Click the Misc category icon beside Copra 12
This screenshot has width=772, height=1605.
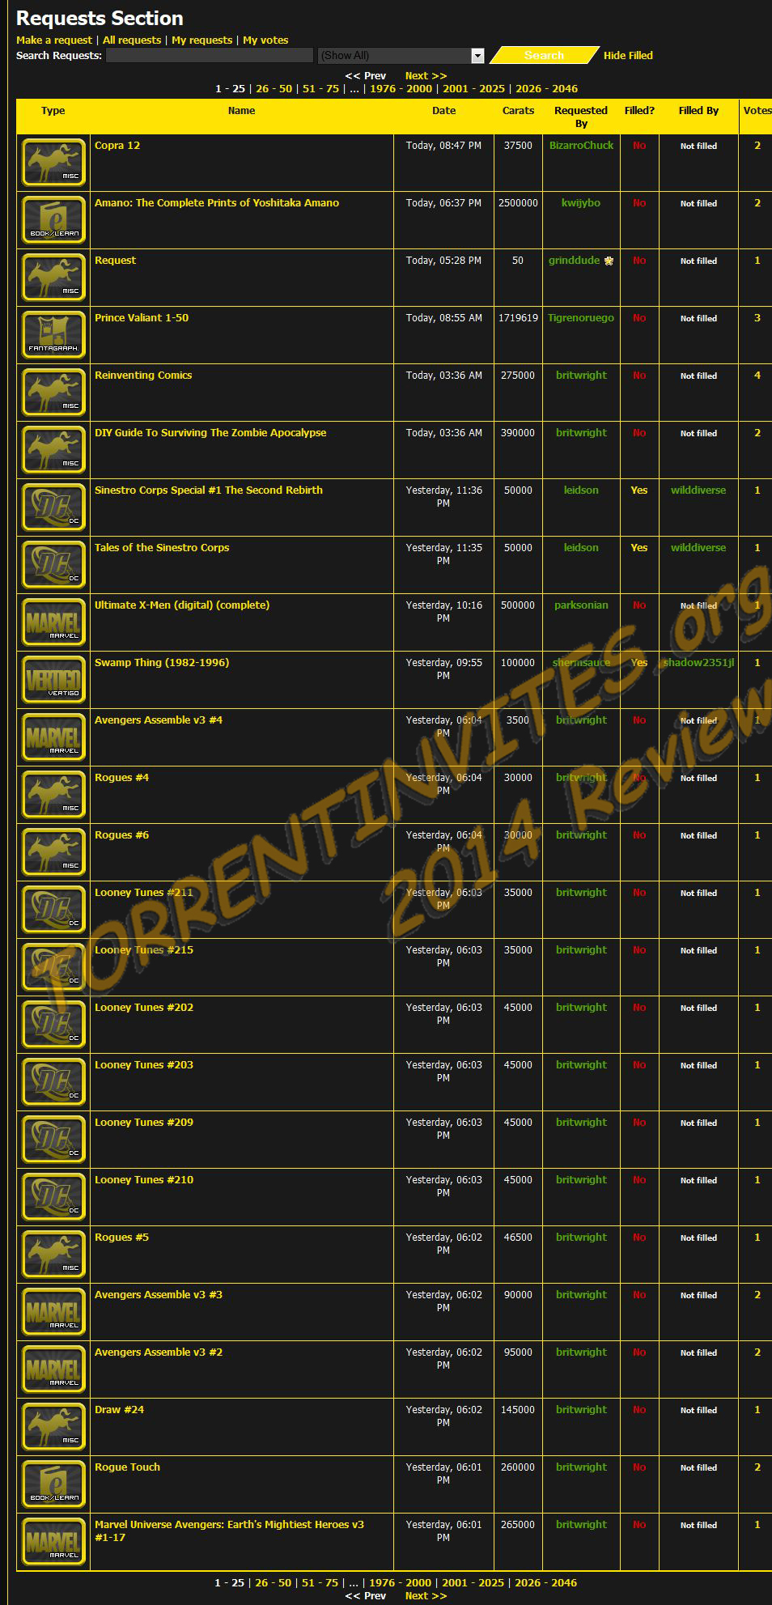53,163
